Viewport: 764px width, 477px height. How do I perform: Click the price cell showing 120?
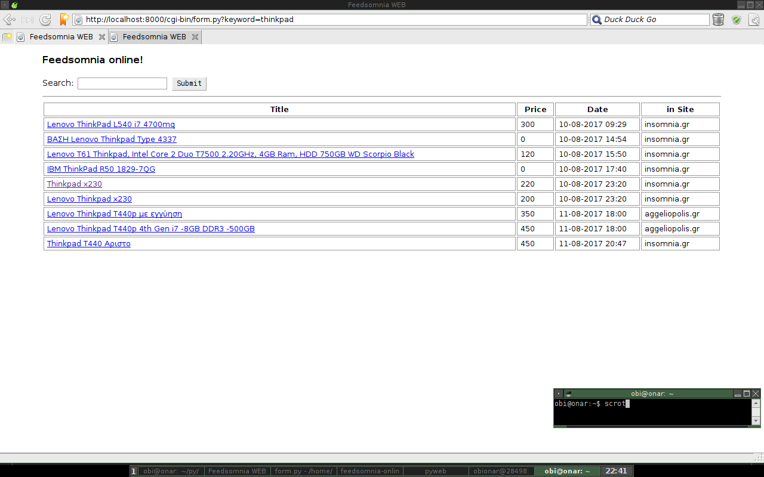(535, 154)
